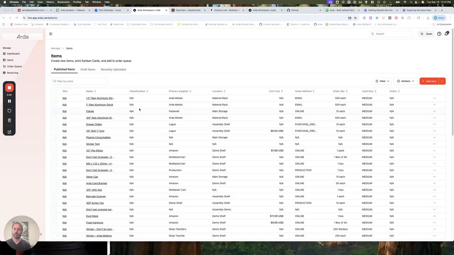Open row actions for Barcode Scanner

click(x=434, y=197)
